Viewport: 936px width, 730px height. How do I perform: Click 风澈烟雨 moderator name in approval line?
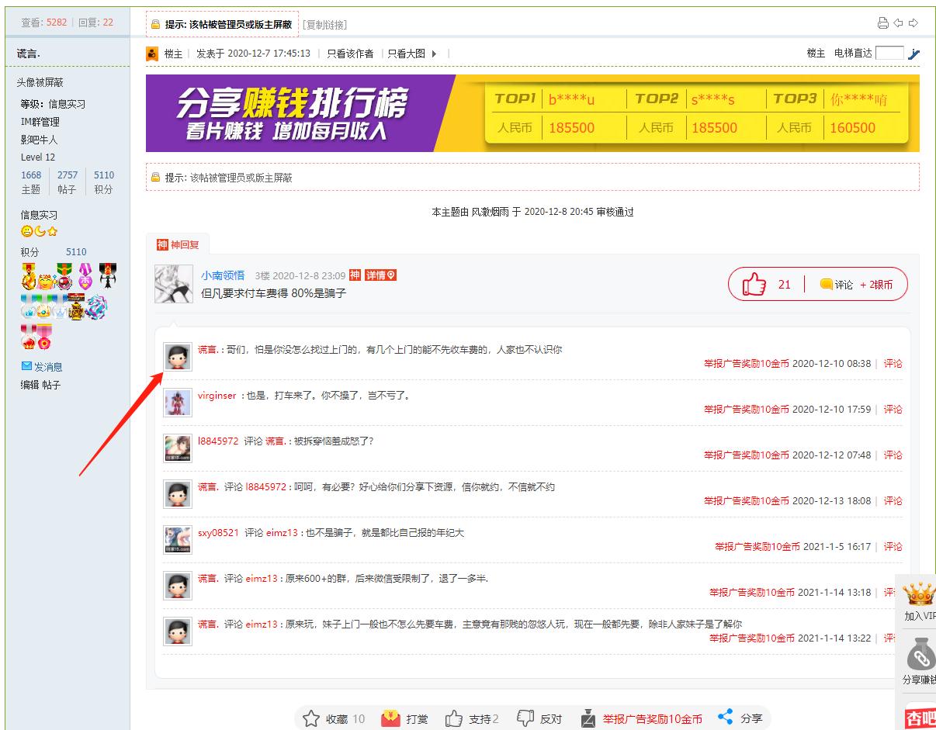(x=490, y=212)
